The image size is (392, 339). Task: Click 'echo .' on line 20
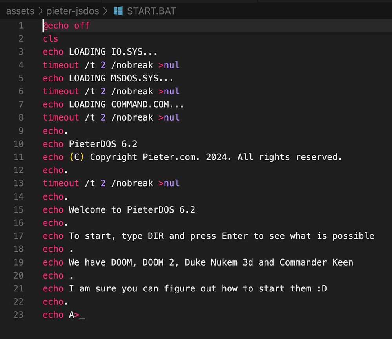58,275
